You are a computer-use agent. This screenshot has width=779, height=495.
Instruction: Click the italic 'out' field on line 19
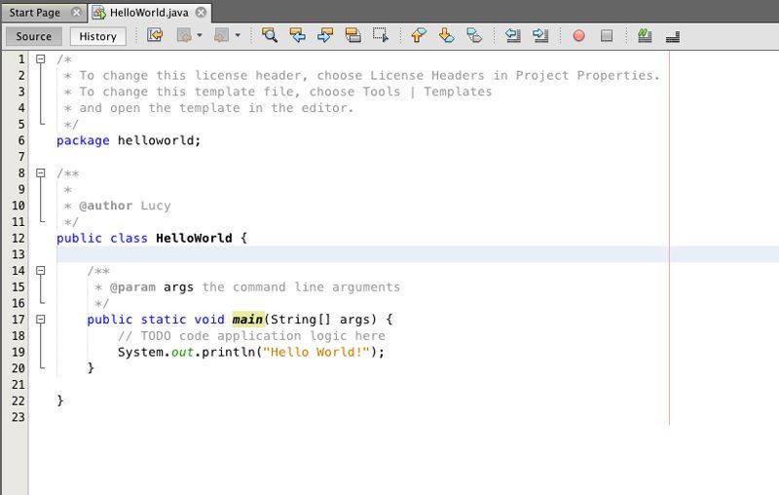point(182,353)
